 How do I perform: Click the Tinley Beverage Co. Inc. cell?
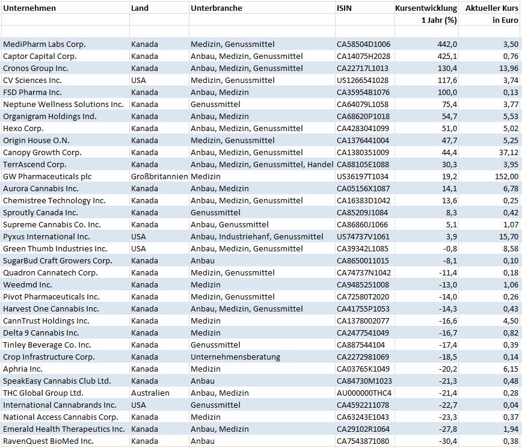(x=65, y=345)
